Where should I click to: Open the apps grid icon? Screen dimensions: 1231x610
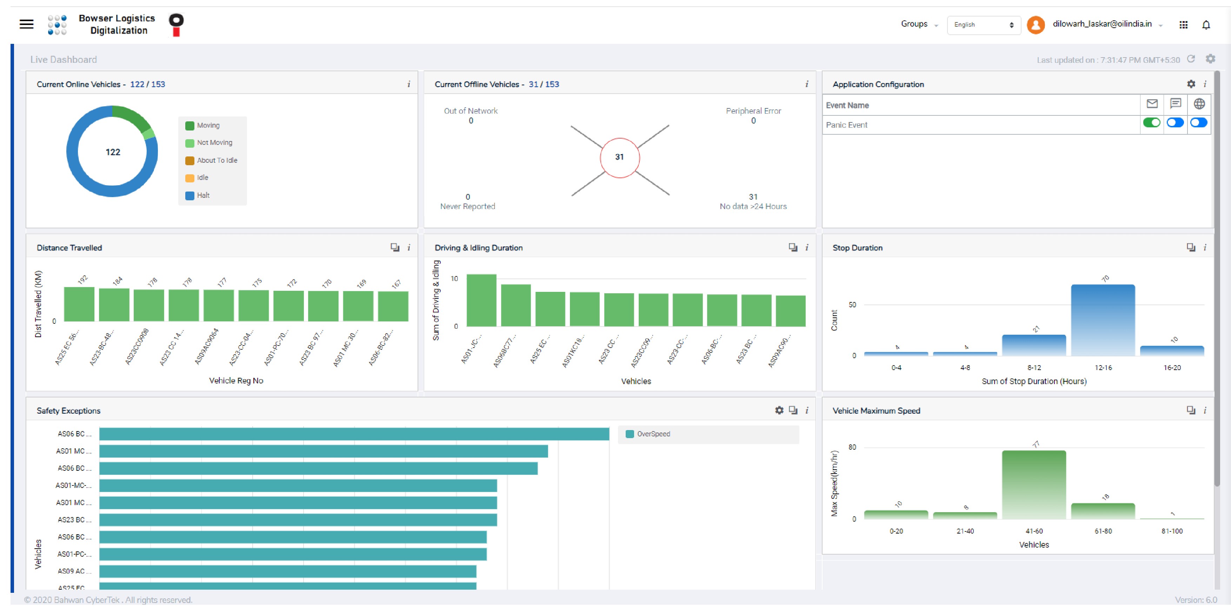click(1183, 25)
